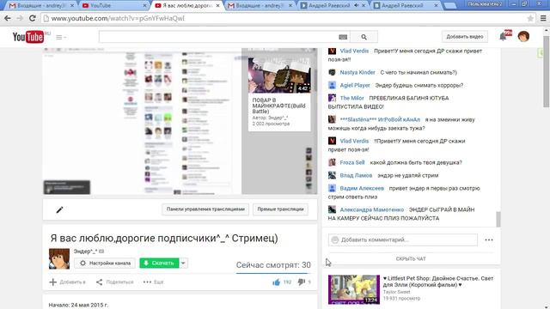This screenshot has height=309, width=550.
Task: Bookmark this page with the star icon
Action: point(530,18)
